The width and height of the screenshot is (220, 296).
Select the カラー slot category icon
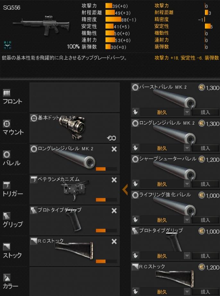(7, 277)
